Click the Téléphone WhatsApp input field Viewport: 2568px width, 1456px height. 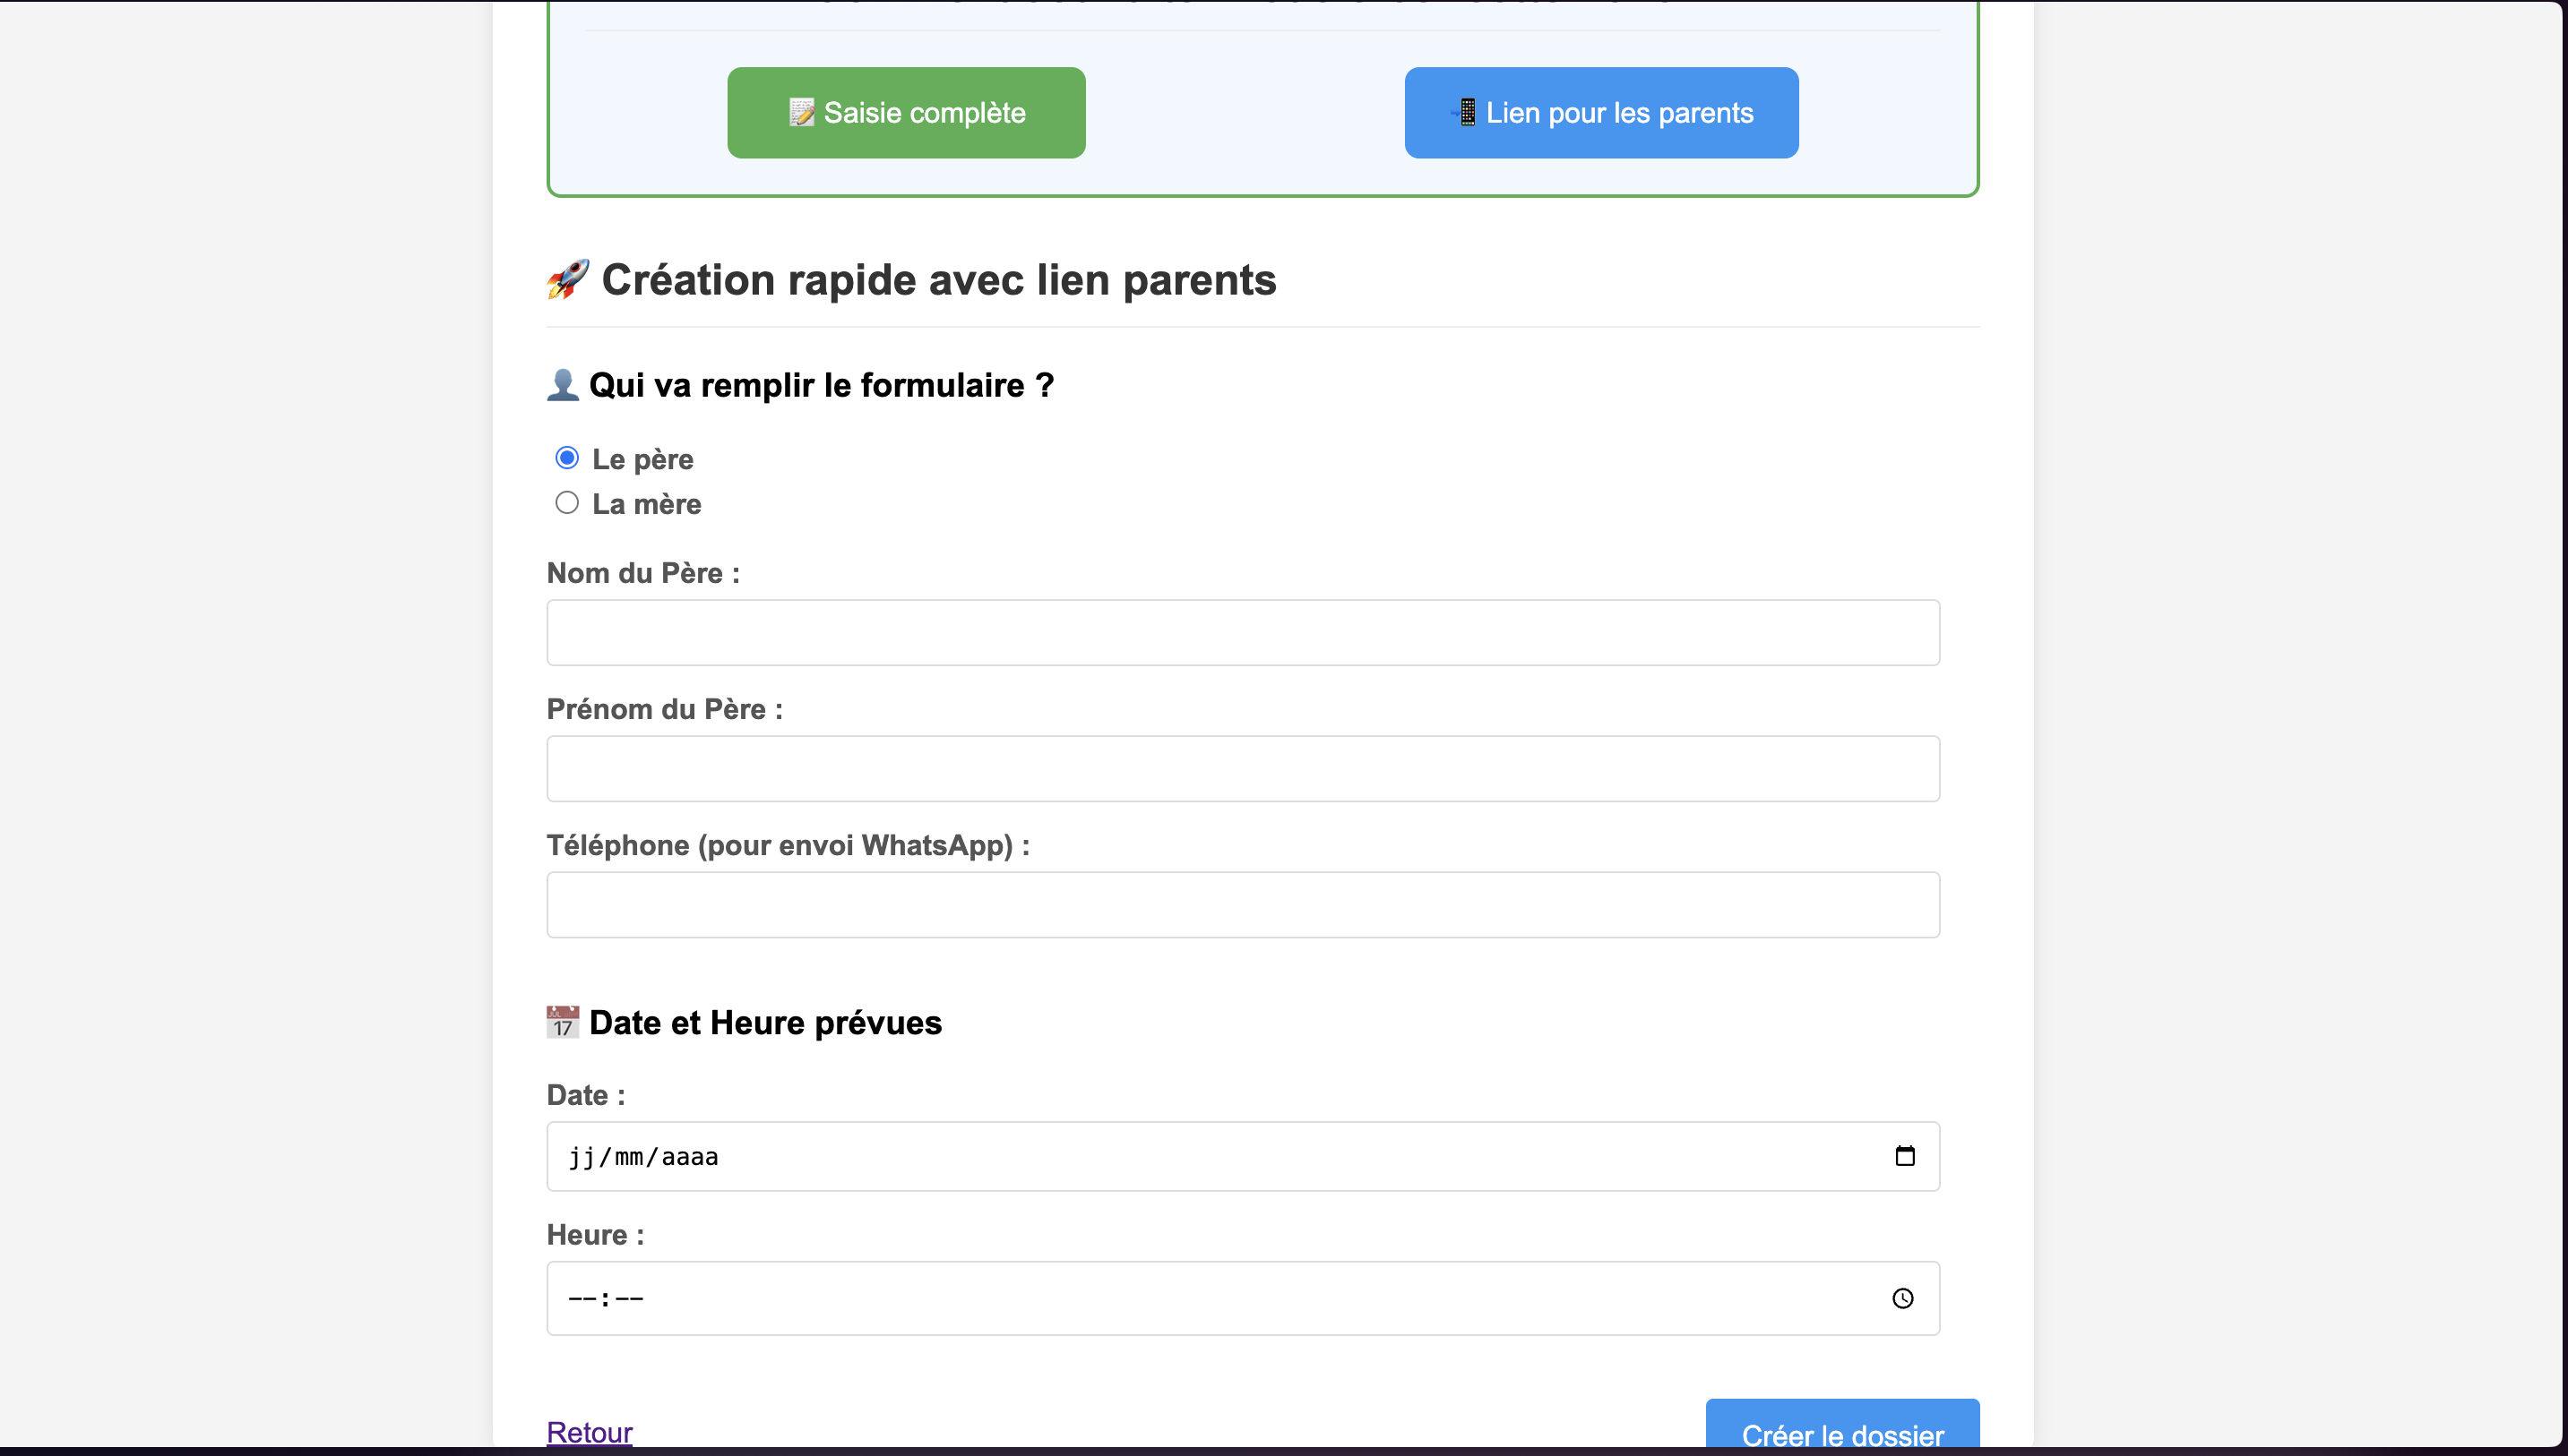click(x=1242, y=905)
